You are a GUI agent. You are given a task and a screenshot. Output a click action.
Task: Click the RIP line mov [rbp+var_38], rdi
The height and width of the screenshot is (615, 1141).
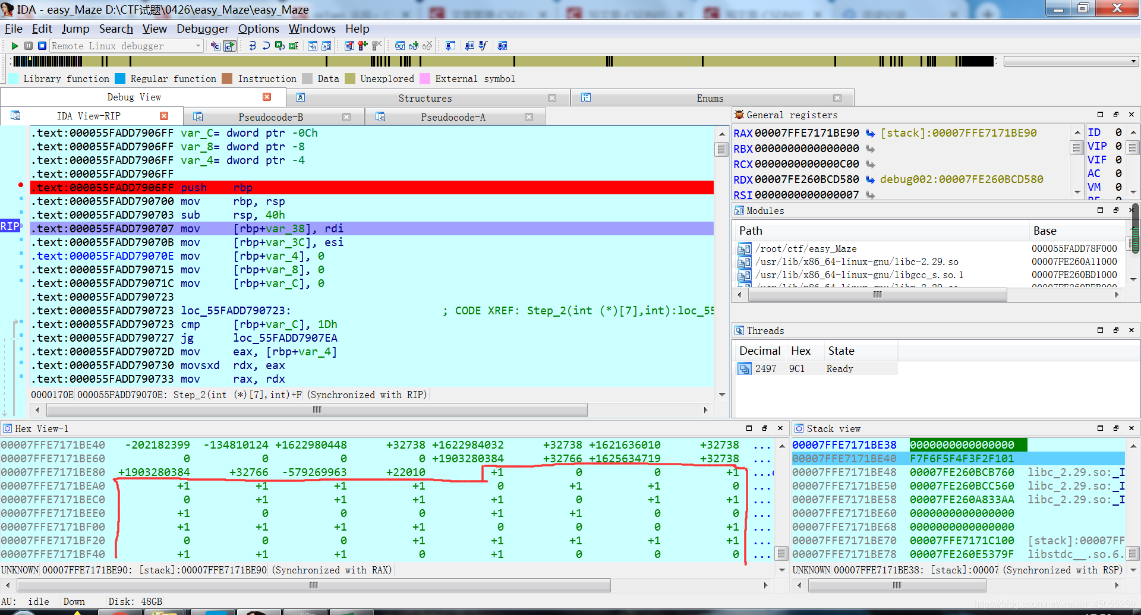coord(372,228)
